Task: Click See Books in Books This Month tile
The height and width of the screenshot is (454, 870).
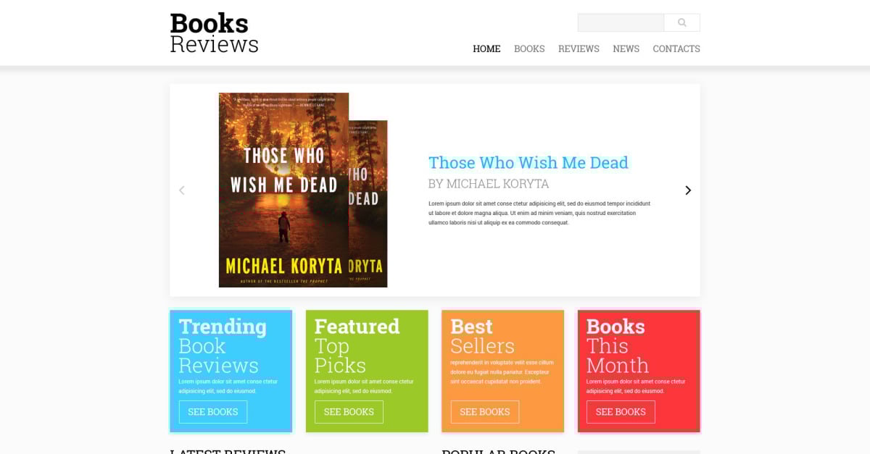Action: [x=621, y=412]
